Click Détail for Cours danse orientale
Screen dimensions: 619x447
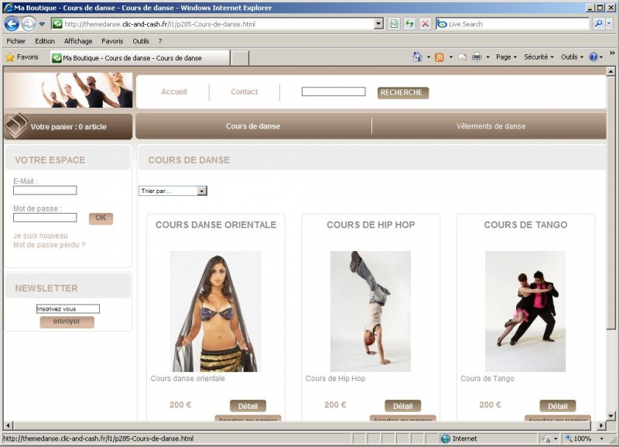(x=248, y=406)
